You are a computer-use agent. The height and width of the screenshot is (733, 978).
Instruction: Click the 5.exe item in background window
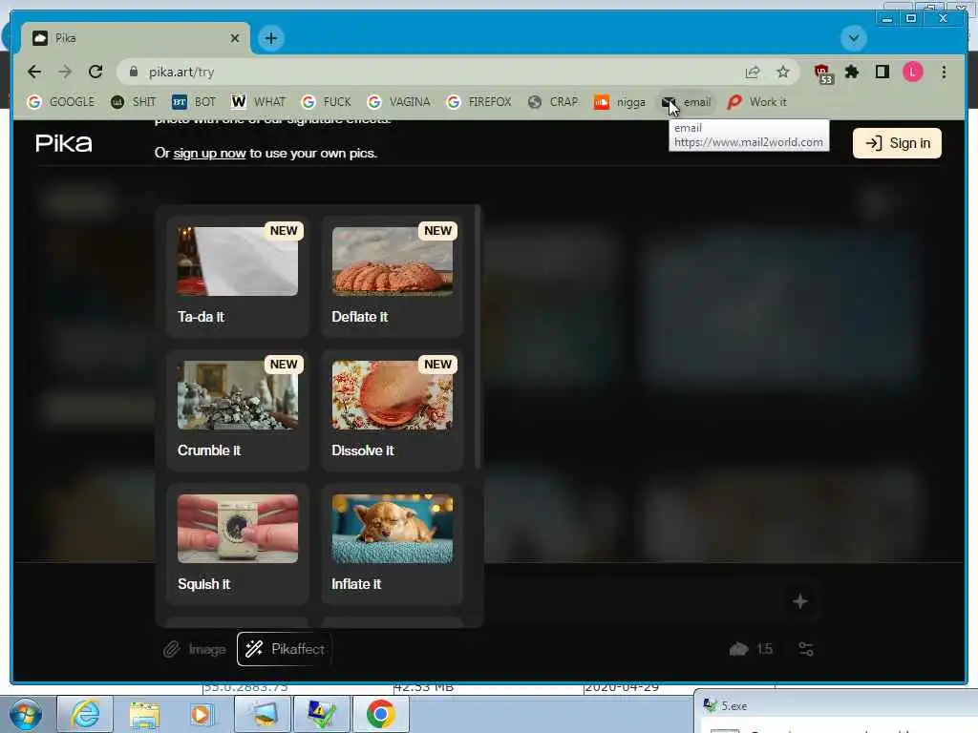pos(726,705)
